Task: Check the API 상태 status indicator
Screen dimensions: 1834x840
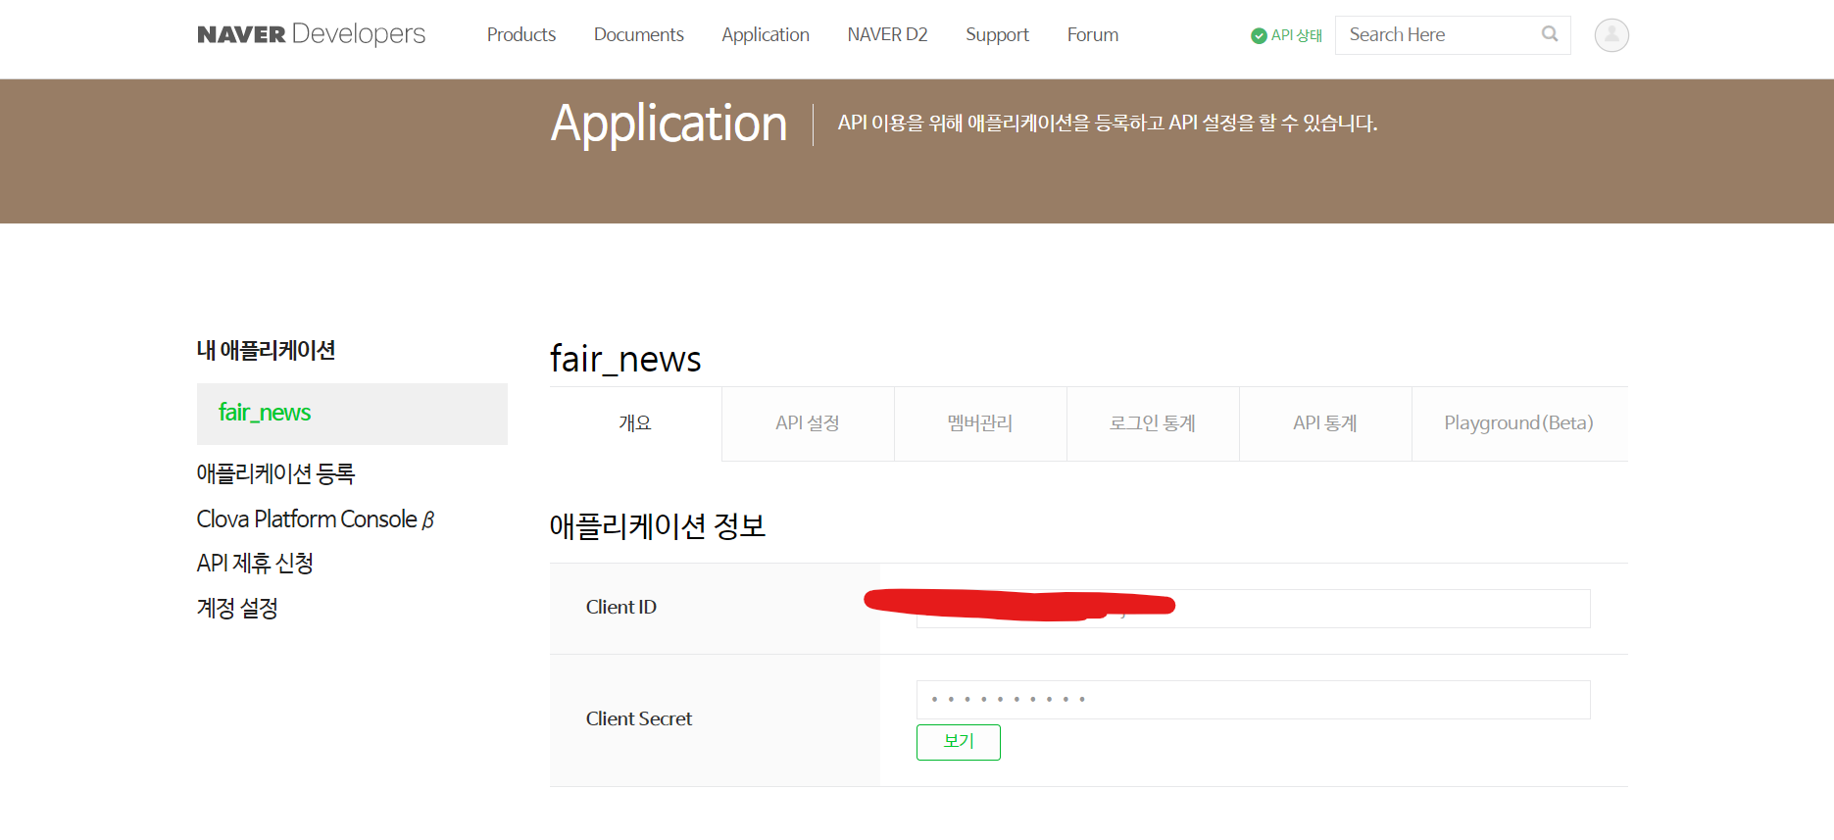Action: (x=1287, y=35)
